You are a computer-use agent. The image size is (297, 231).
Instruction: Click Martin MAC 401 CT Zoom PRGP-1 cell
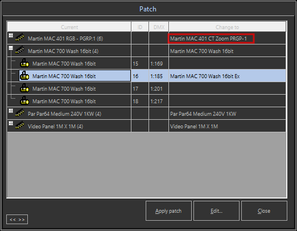pyautogui.click(x=227, y=38)
